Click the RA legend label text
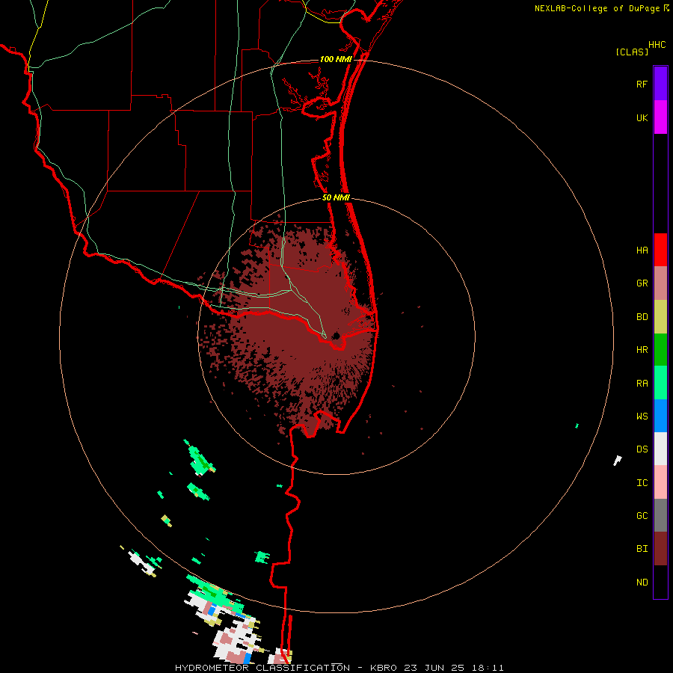673x673 pixels. pos(642,384)
